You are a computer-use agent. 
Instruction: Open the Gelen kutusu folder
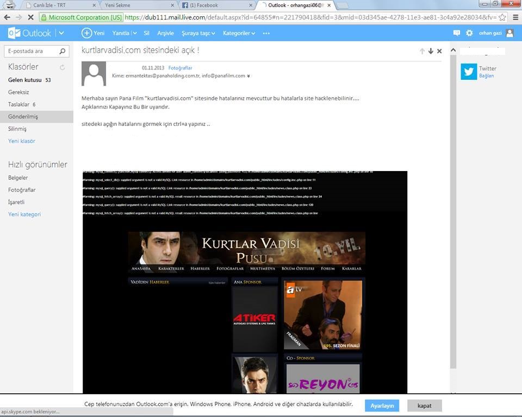pyautogui.click(x=24, y=80)
